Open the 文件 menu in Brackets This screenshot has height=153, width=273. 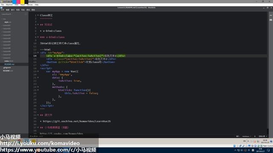coord(3,10)
